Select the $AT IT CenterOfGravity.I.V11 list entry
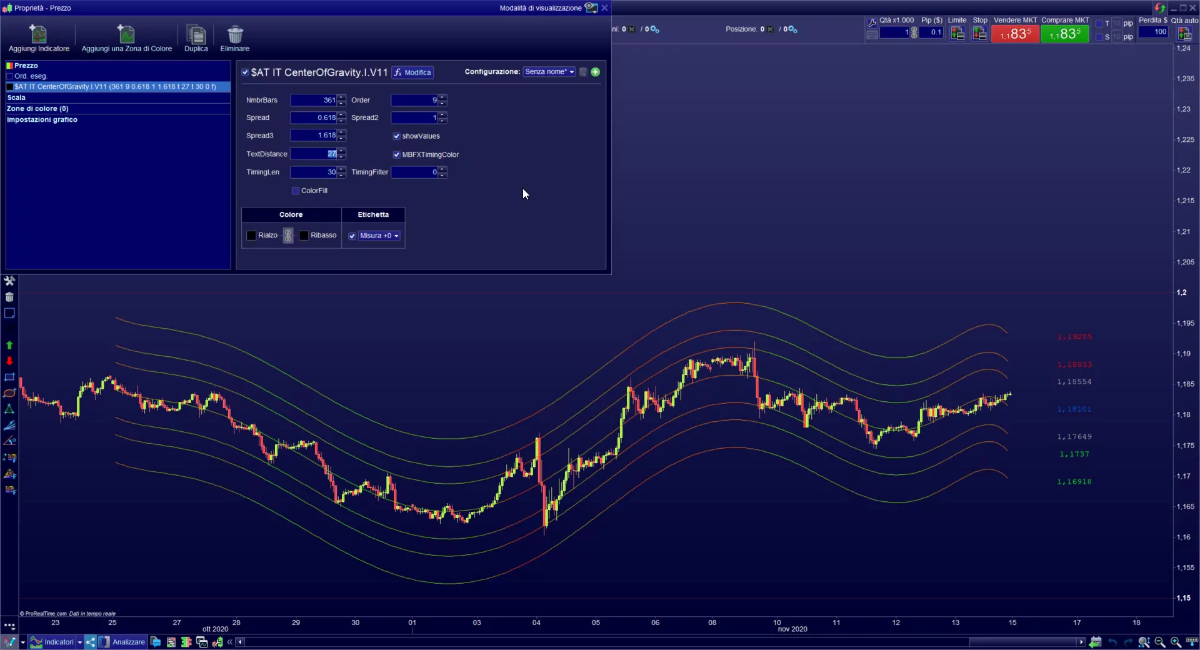Viewport: 1200px width, 650px height. (118, 87)
